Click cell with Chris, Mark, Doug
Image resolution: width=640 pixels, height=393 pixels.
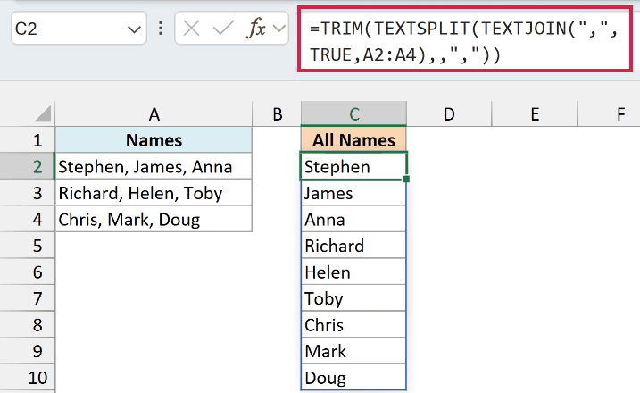pyautogui.click(x=154, y=220)
